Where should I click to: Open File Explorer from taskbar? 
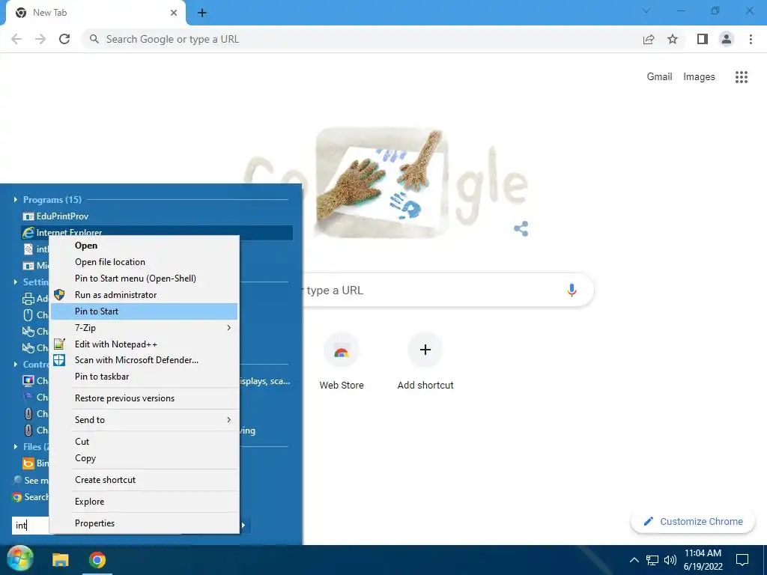(61, 560)
